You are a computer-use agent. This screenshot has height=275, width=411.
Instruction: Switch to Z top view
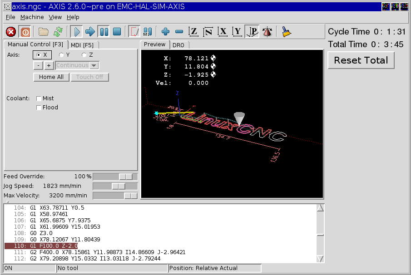(x=193, y=32)
